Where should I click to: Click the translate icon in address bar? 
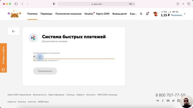pyautogui.click(x=130, y=4)
